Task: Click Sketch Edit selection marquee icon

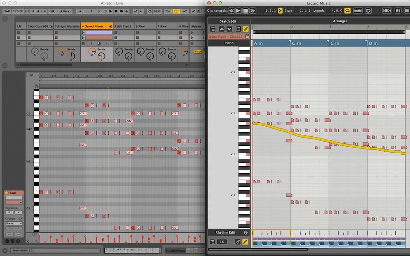Action: point(238,29)
